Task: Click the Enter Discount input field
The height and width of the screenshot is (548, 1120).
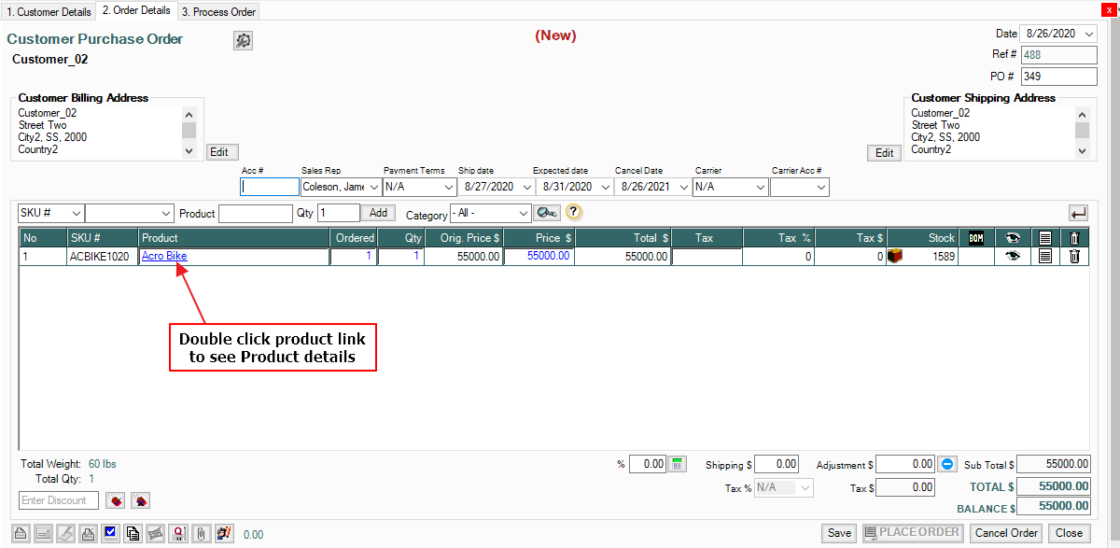Action: (60, 501)
